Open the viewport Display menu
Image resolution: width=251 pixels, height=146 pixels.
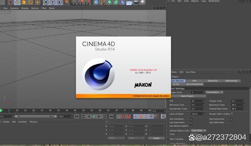25,8
